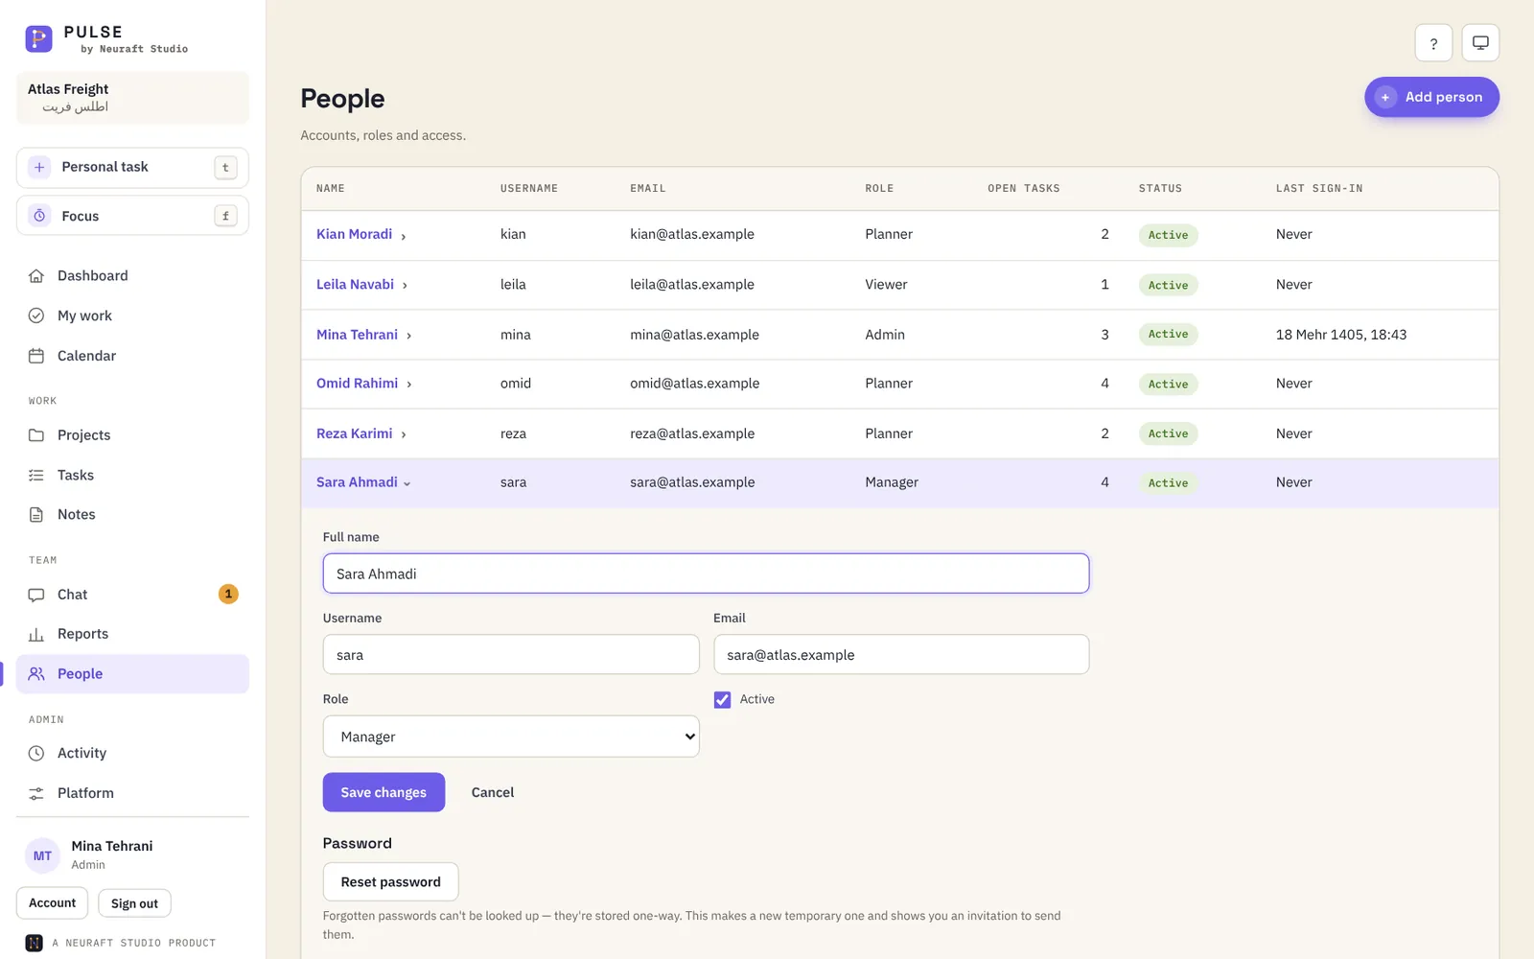Open the Role dropdown showing Manager

[x=511, y=737]
